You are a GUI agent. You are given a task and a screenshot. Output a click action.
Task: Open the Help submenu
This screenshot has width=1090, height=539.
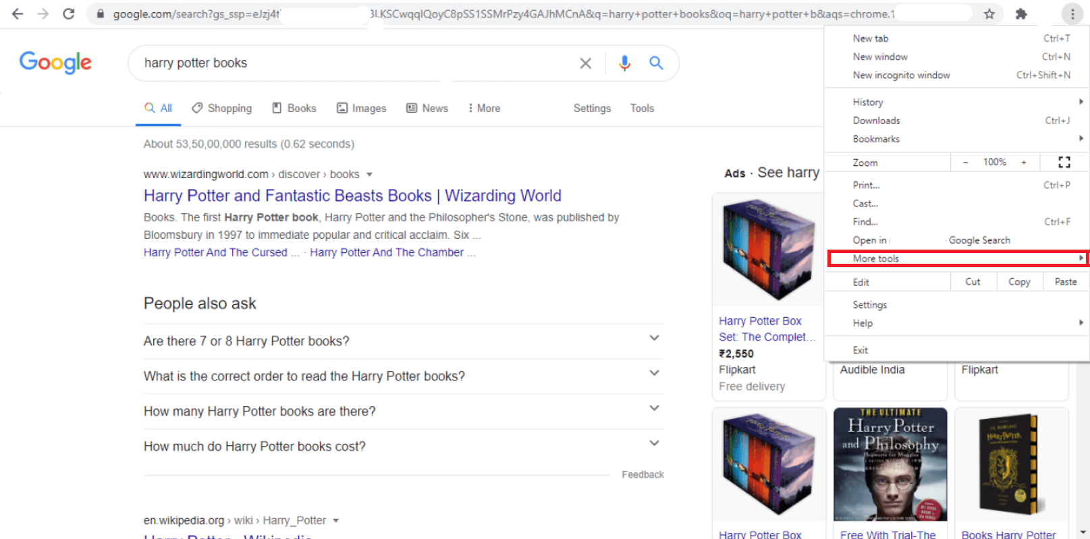click(956, 323)
